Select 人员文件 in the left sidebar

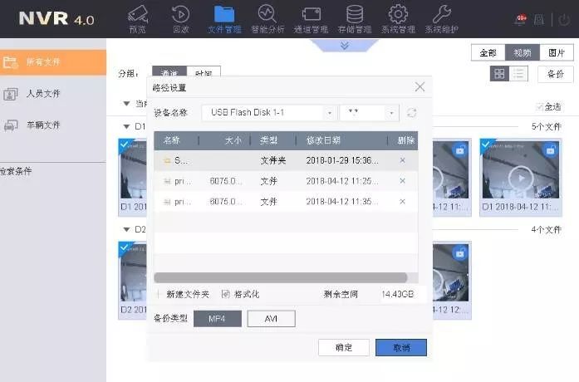pyautogui.click(x=43, y=94)
